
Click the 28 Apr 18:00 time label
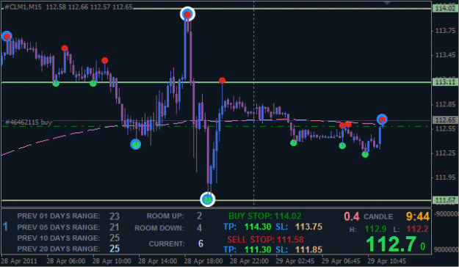click(203, 261)
